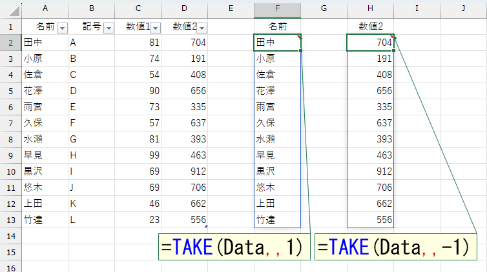This screenshot has height=272, width=487.
Task: Click cell A2 containing 田中
Action: [x=45, y=43]
